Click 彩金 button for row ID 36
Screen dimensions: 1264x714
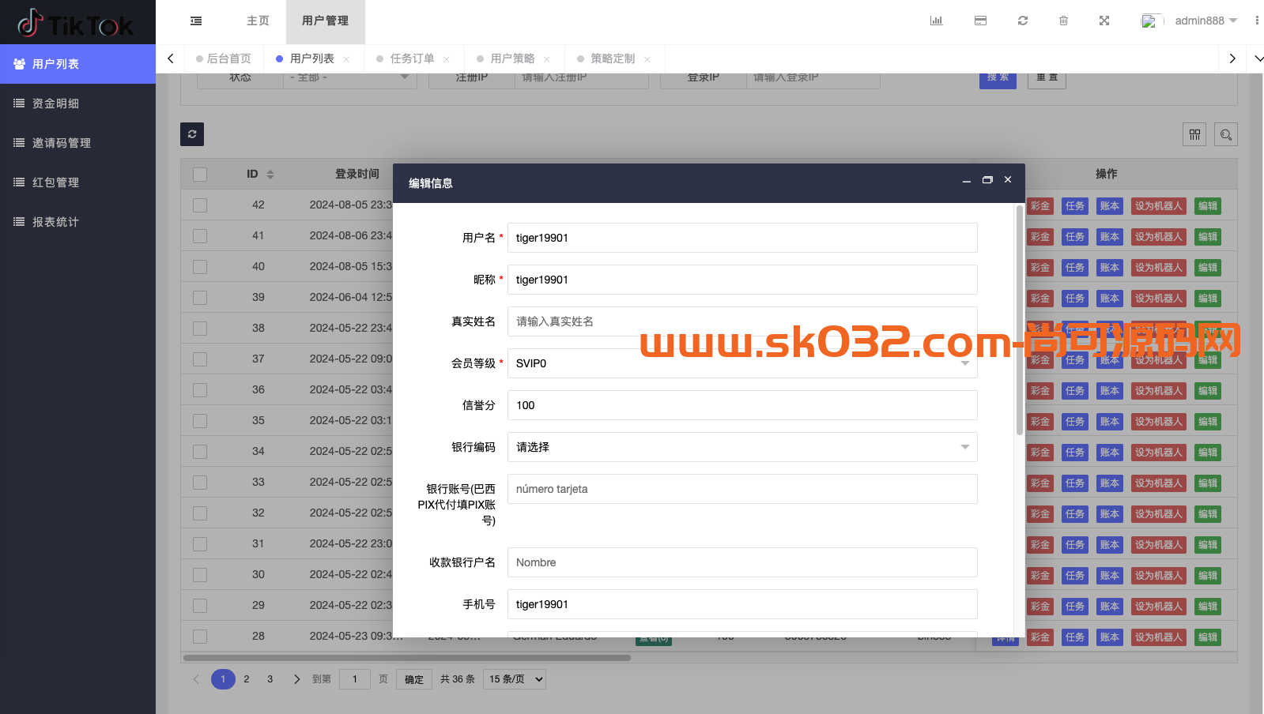tap(1040, 391)
